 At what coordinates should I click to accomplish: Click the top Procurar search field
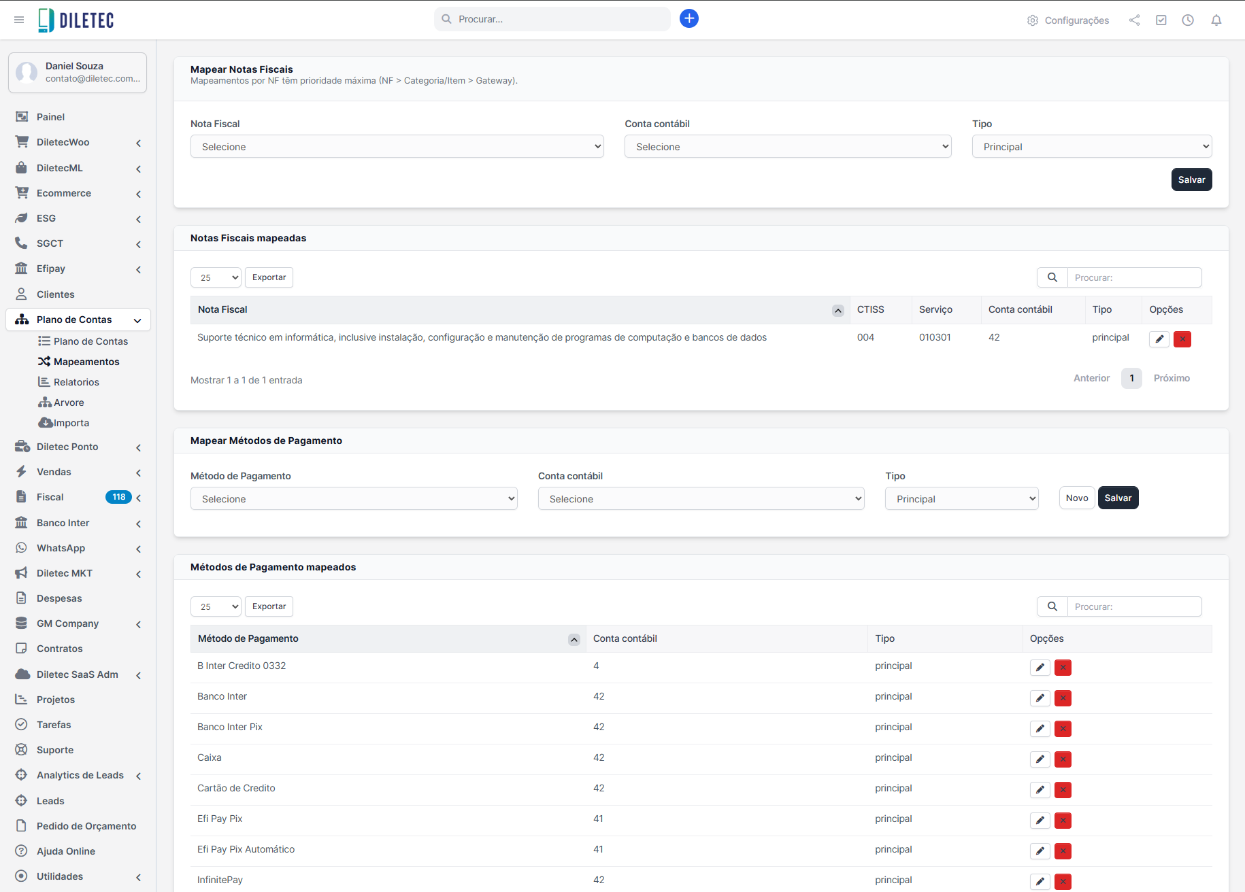click(x=558, y=19)
